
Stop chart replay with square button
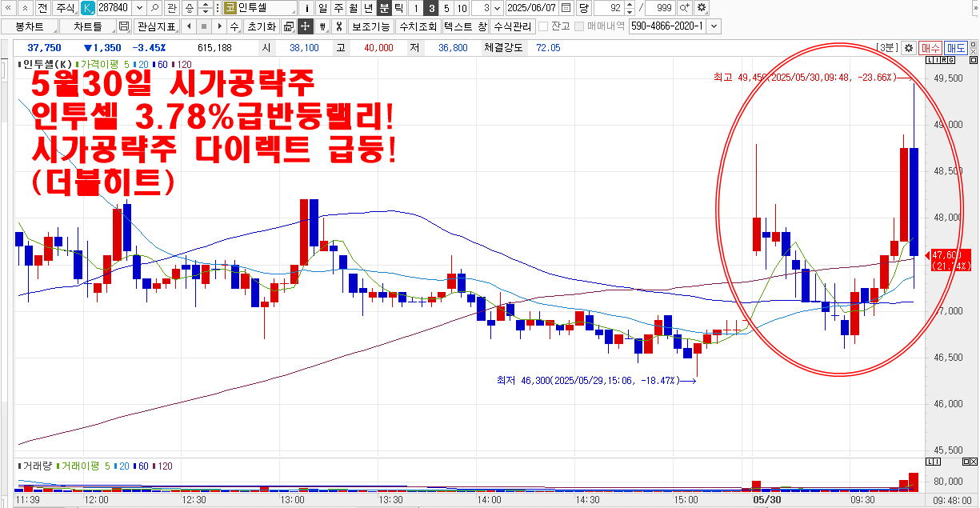tap(203, 26)
